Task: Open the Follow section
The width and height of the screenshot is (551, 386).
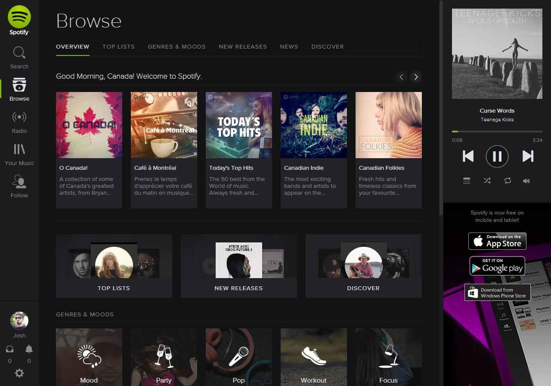Action: tap(19, 187)
